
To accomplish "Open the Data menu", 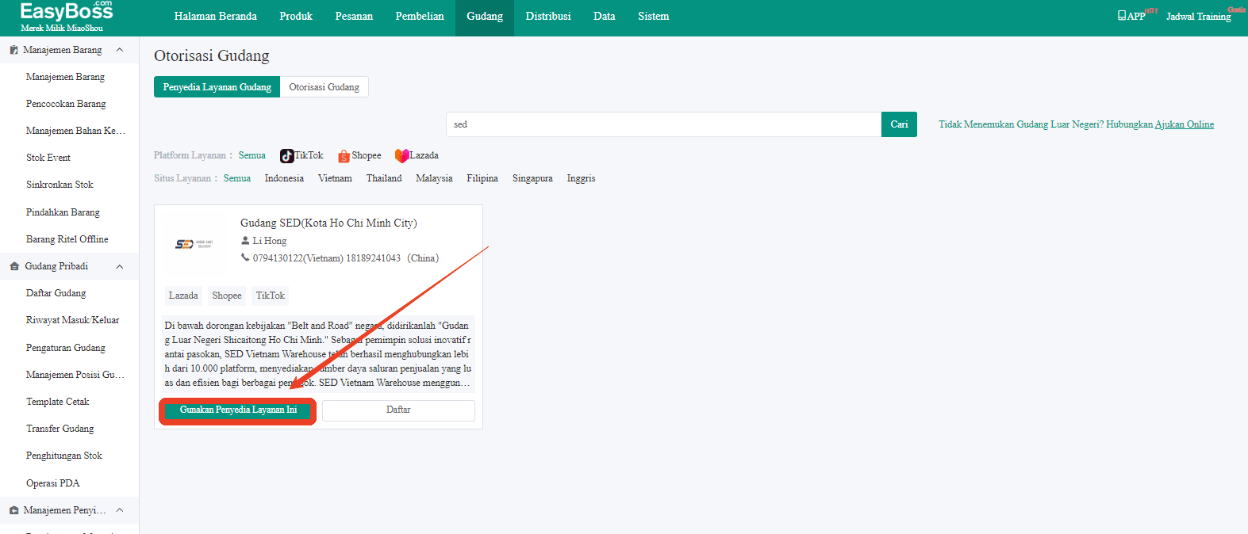I will (605, 17).
